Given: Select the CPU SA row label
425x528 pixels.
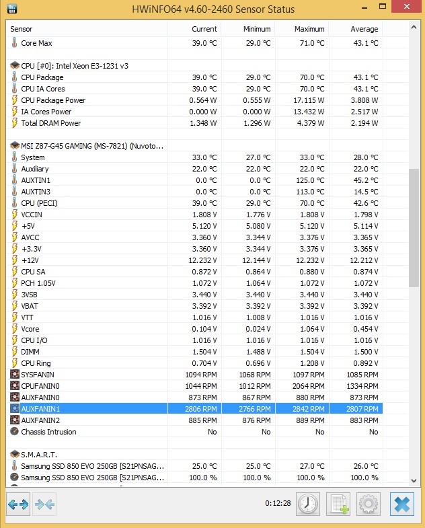Looking at the screenshot, I should (33, 272).
